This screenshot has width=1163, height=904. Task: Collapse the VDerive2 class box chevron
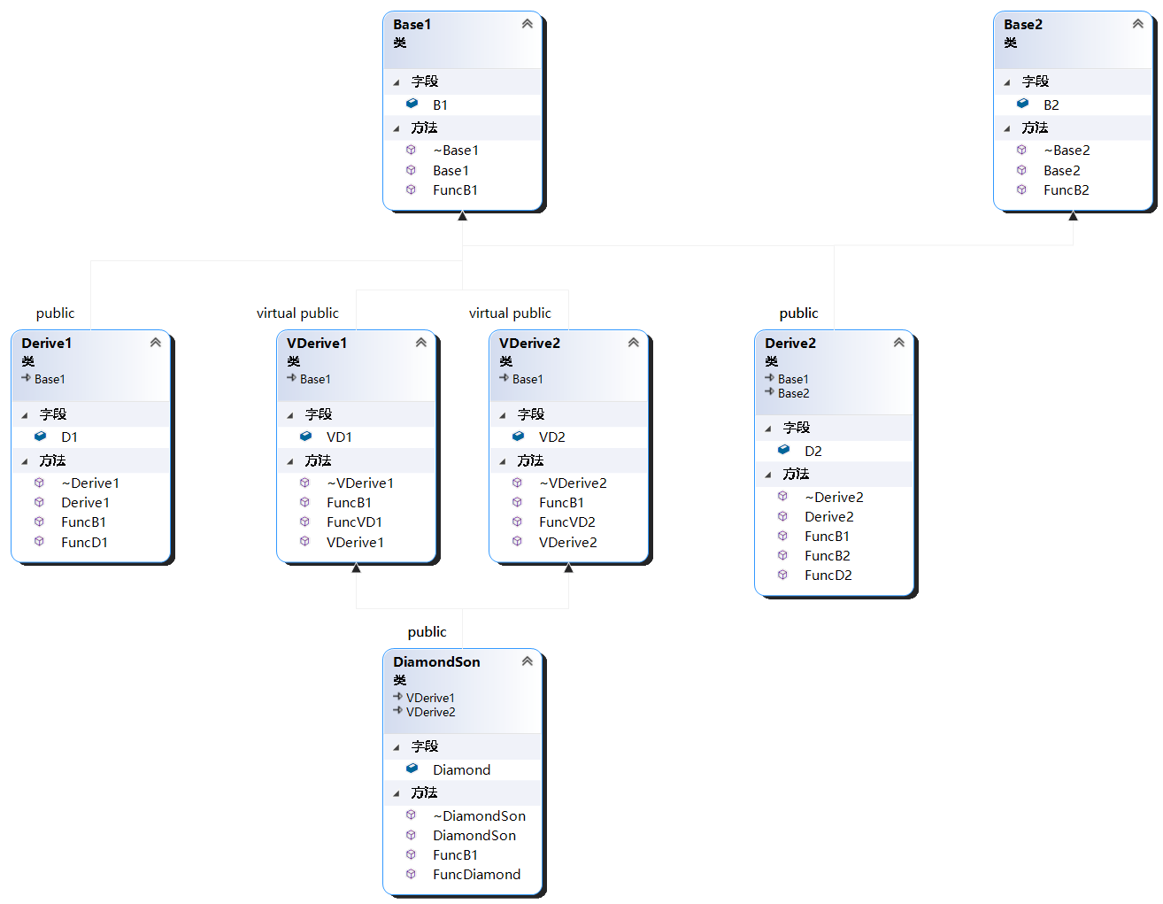633,343
